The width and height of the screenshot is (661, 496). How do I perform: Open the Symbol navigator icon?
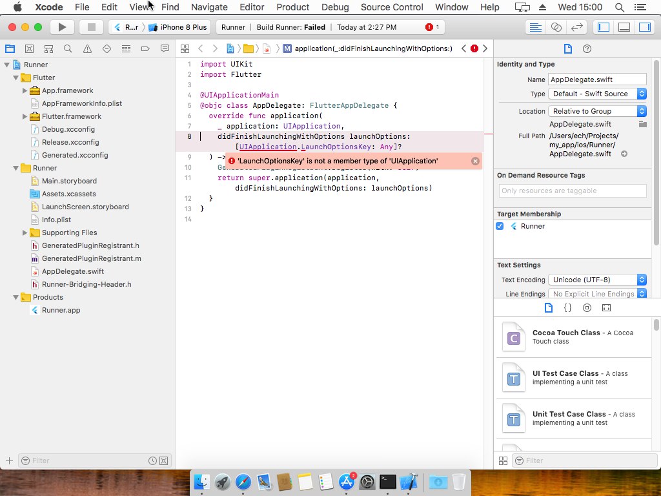click(x=48, y=48)
